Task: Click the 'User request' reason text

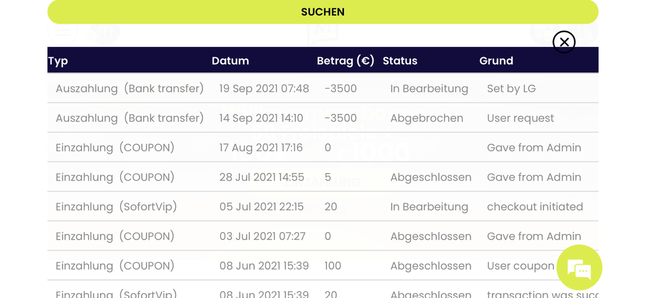Action: [x=520, y=118]
